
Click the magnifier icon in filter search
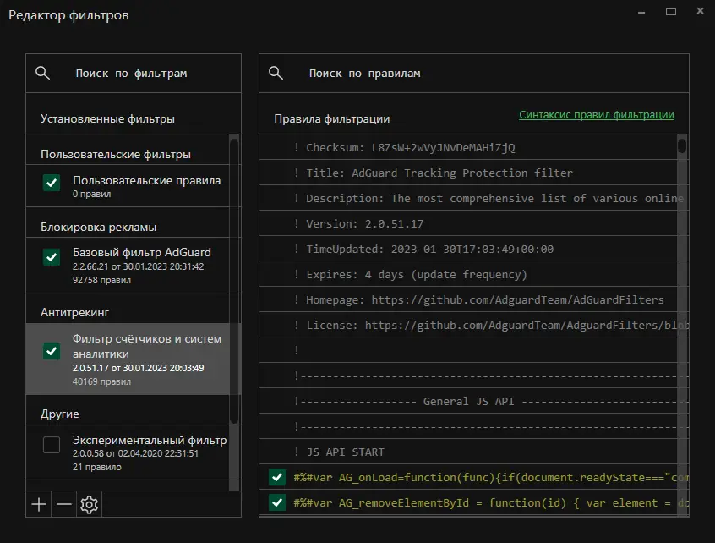pyautogui.click(x=42, y=74)
